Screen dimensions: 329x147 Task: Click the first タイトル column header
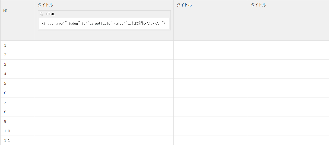45,5
